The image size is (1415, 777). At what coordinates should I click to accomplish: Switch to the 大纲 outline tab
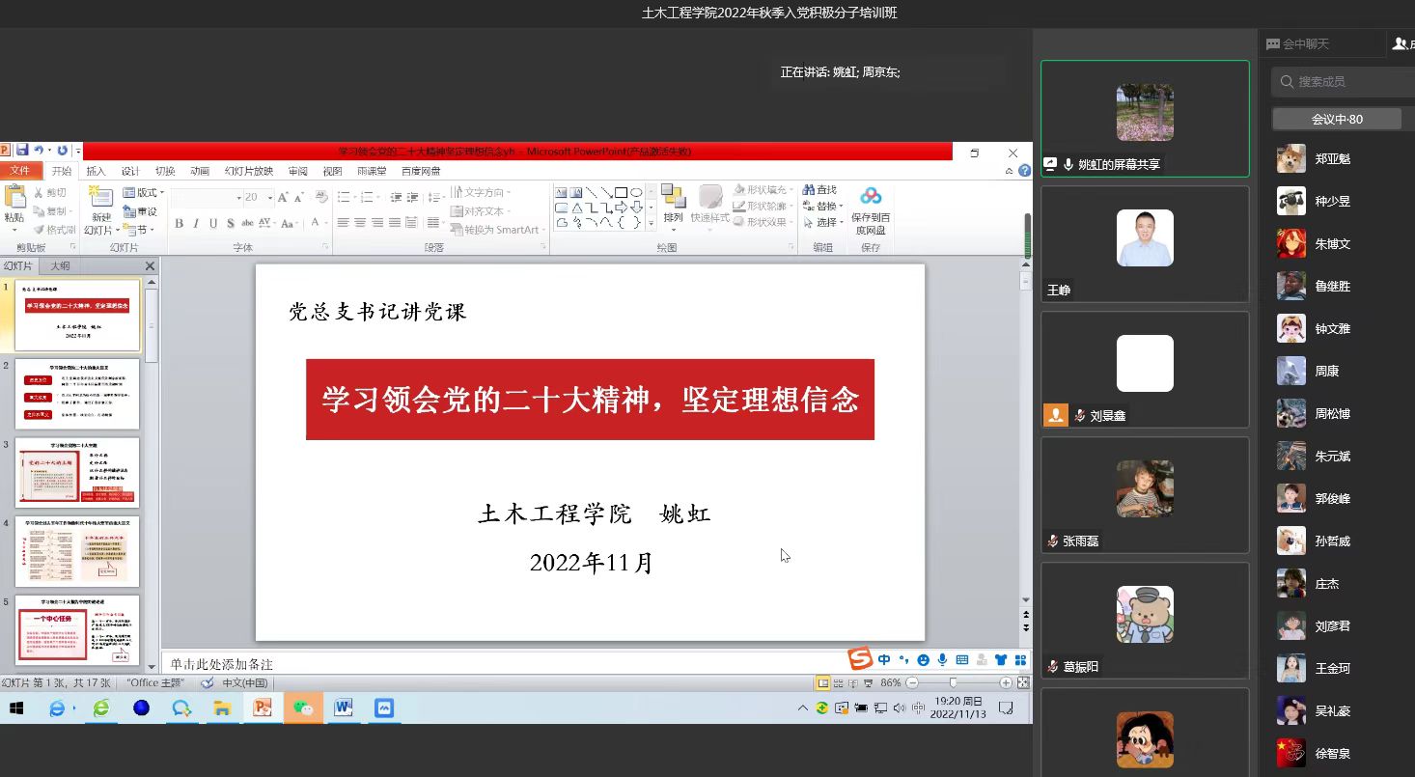pyautogui.click(x=60, y=265)
